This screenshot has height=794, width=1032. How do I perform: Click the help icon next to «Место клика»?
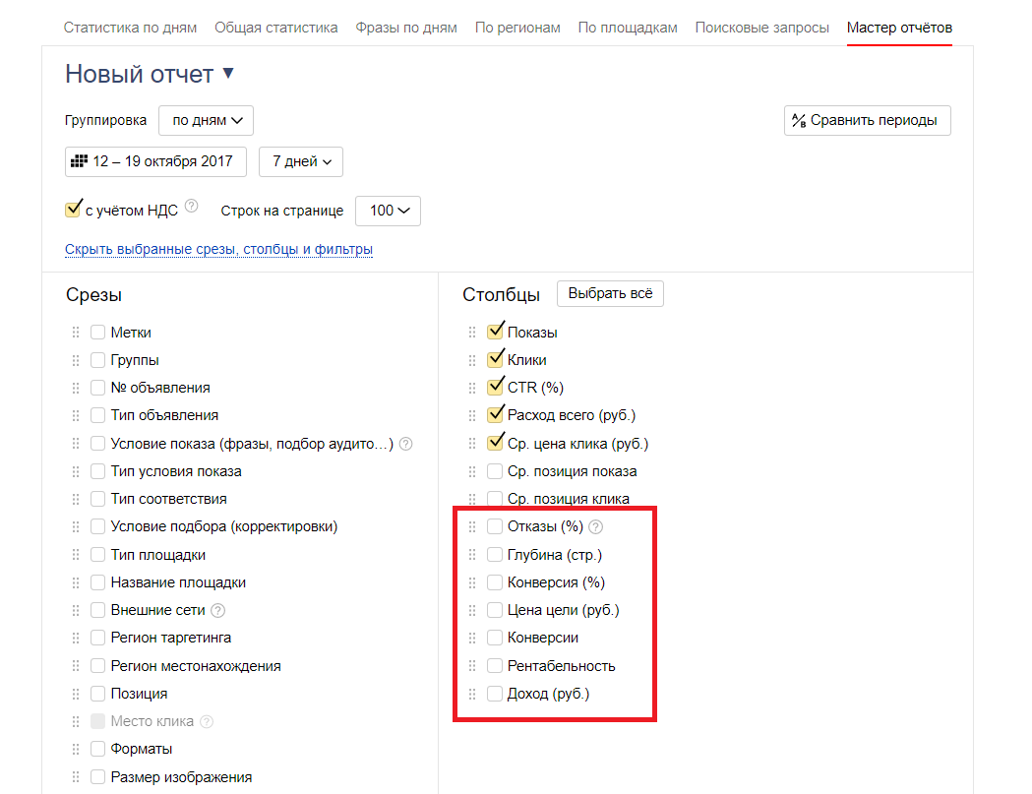pos(207,721)
